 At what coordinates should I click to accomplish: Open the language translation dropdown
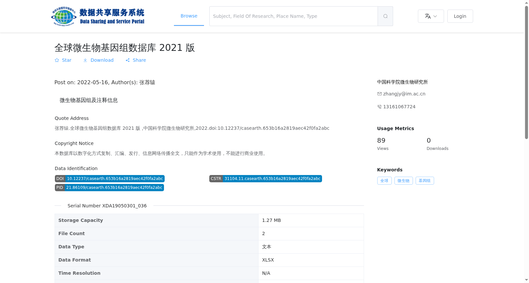(x=431, y=16)
